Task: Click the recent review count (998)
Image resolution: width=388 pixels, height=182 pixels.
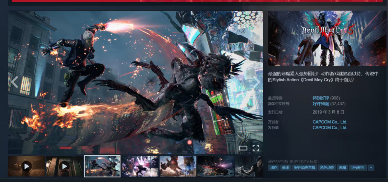Action: 336,98
